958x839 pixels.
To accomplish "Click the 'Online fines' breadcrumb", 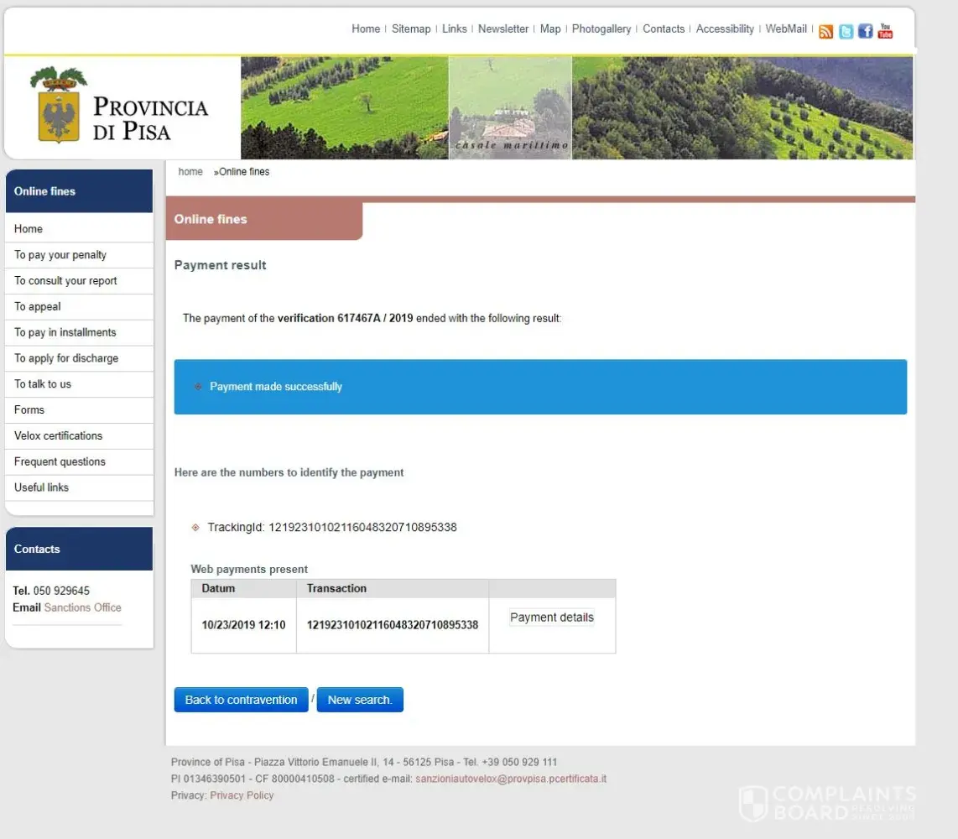I will click(x=244, y=172).
